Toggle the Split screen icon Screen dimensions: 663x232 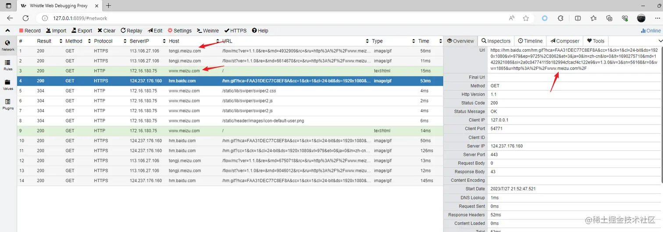(578, 18)
